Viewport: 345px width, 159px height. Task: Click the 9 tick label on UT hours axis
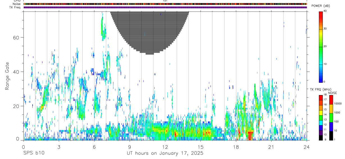coord(130,147)
